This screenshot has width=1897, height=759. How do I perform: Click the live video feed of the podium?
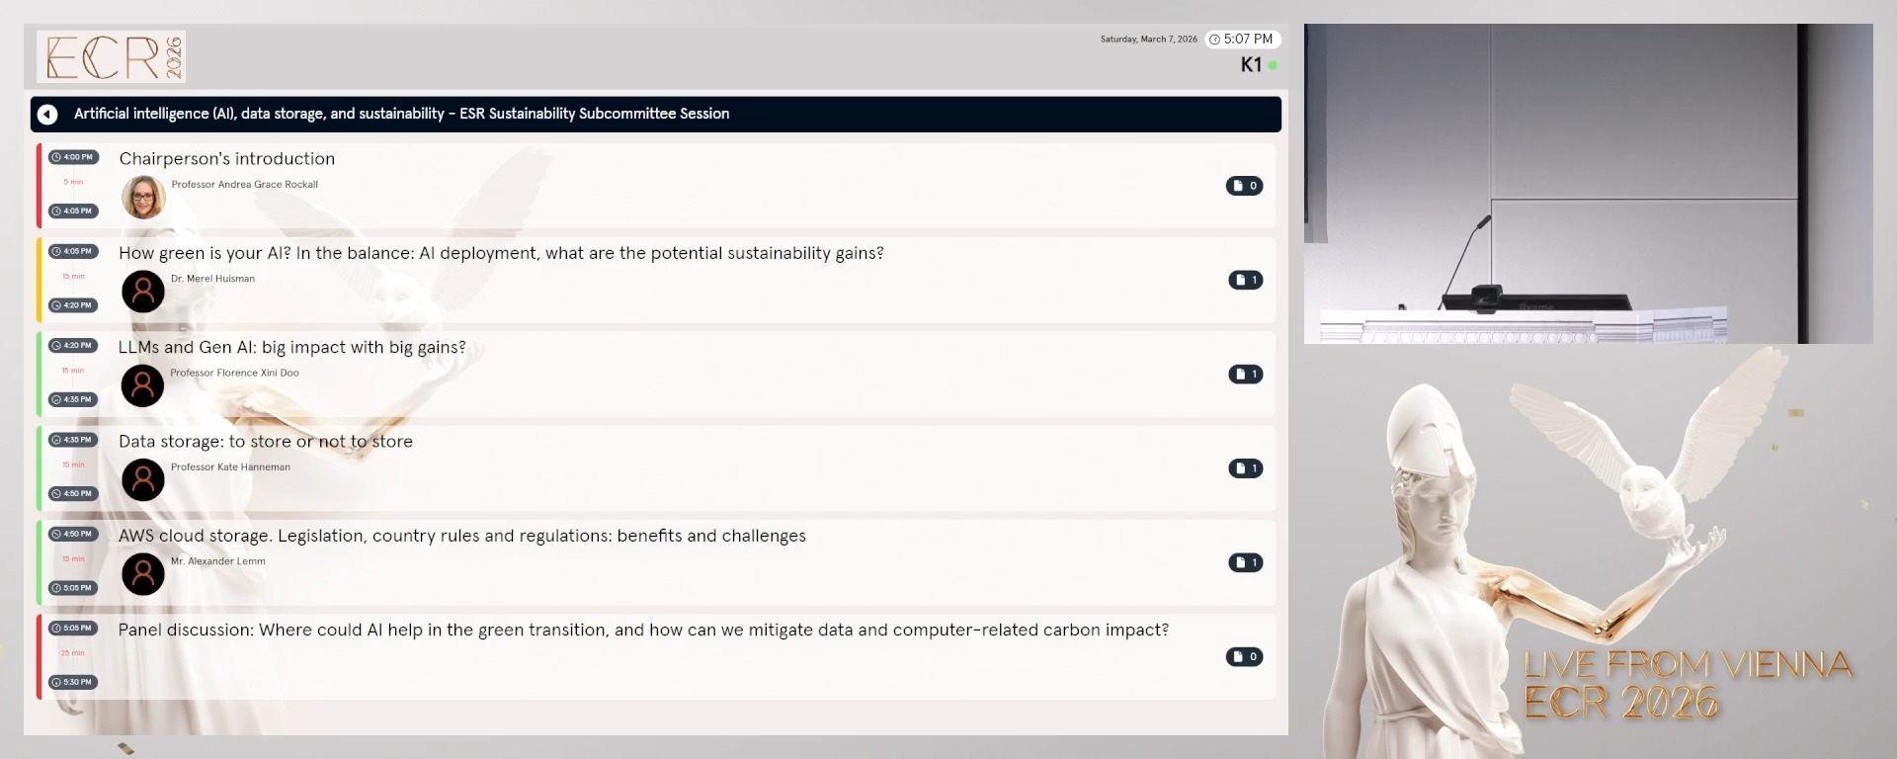point(1589,184)
